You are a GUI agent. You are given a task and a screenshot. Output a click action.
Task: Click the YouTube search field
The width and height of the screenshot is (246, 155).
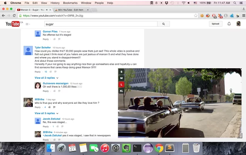tap(100, 24)
